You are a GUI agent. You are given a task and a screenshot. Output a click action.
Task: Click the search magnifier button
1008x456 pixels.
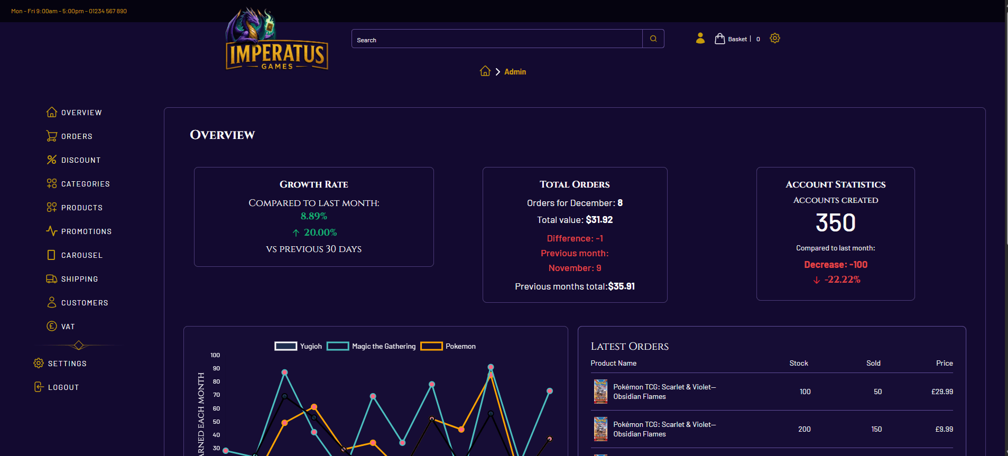[x=653, y=39]
